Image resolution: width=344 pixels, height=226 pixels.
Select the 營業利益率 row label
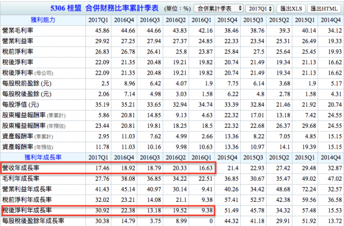click(18, 41)
